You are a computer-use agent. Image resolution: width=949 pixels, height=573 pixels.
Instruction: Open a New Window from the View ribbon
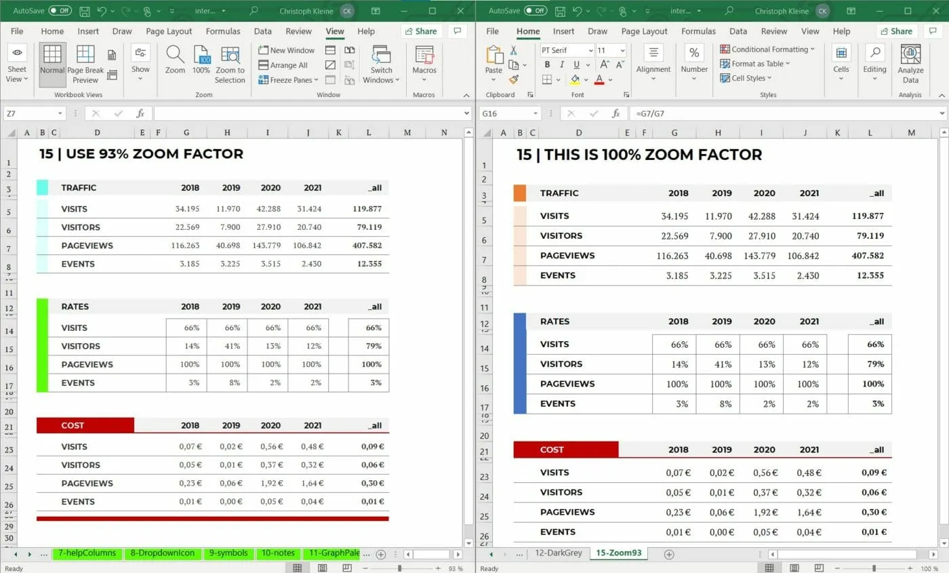tap(286, 50)
